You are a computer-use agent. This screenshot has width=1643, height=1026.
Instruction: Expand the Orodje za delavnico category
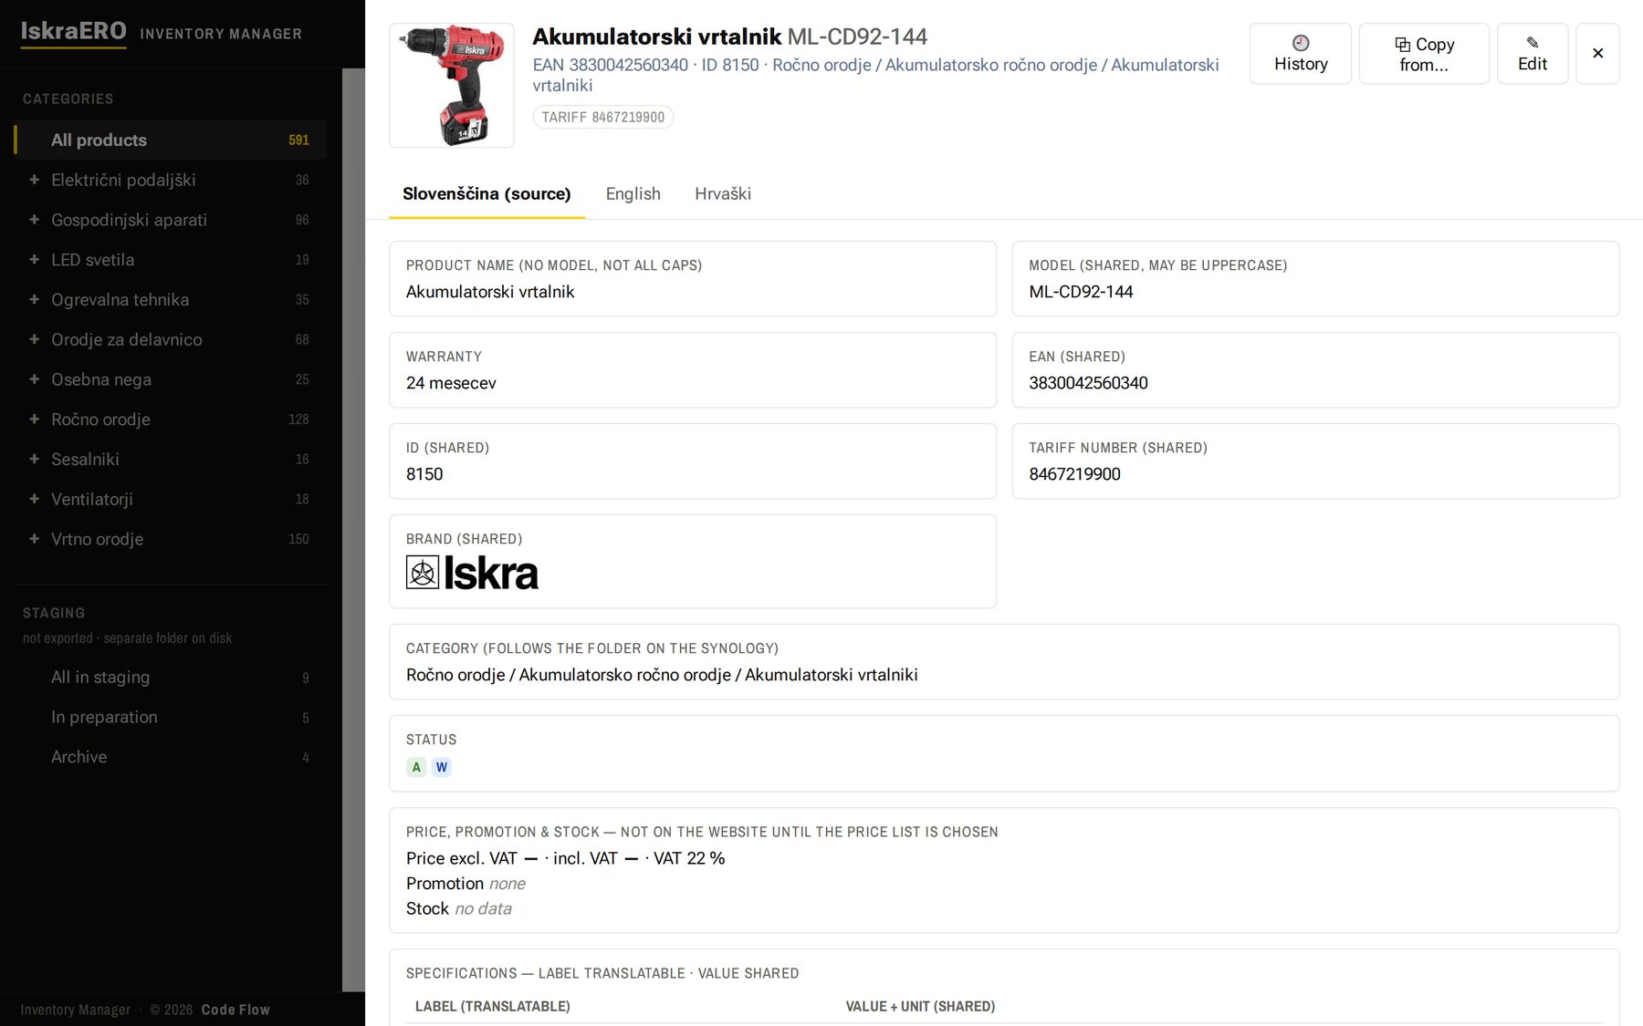[x=34, y=339]
